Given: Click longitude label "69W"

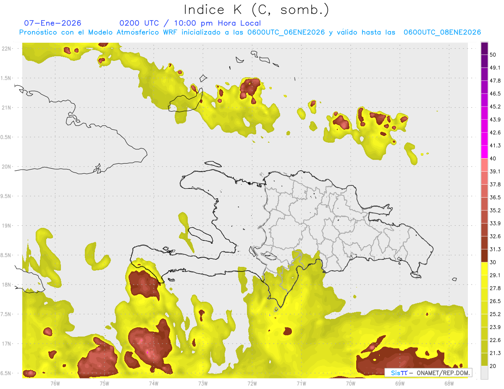Looking at the screenshot, I should point(400,383).
